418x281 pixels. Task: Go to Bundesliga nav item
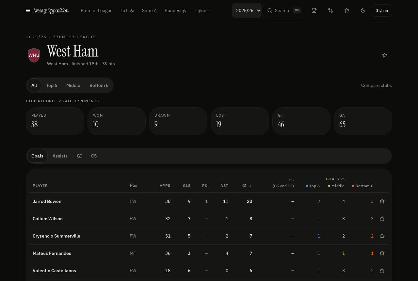[176, 10]
